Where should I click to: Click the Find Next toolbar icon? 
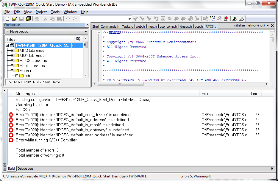(142, 19)
